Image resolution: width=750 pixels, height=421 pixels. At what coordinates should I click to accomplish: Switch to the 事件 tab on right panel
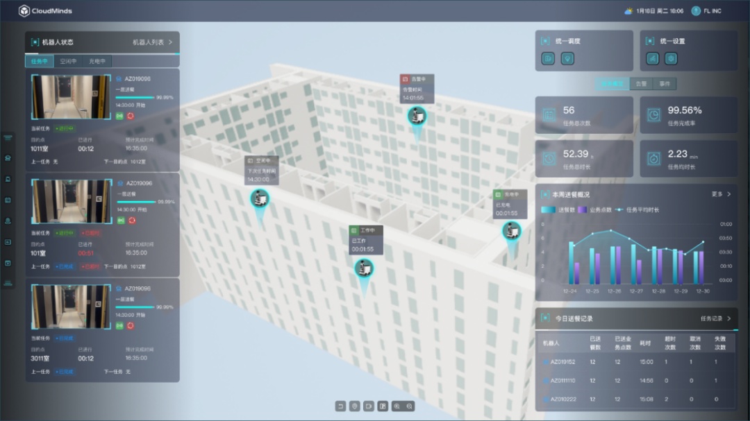[x=665, y=84]
